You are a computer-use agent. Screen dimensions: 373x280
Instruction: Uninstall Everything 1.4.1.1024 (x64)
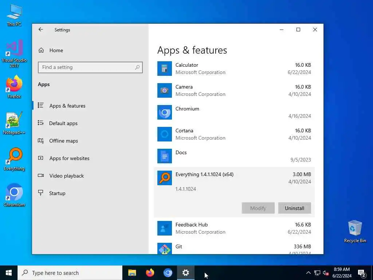coord(294,208)
